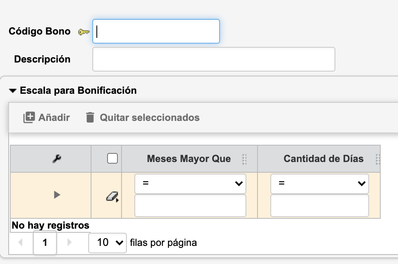This screenshot has width=398, height=264.
Task: Open the rows-per-page dropdown showing 10
Action: pos(107,243)
